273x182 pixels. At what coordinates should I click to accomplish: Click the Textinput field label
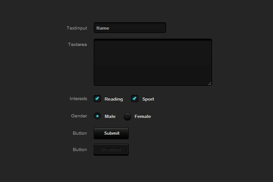click(x=76, y=28)
